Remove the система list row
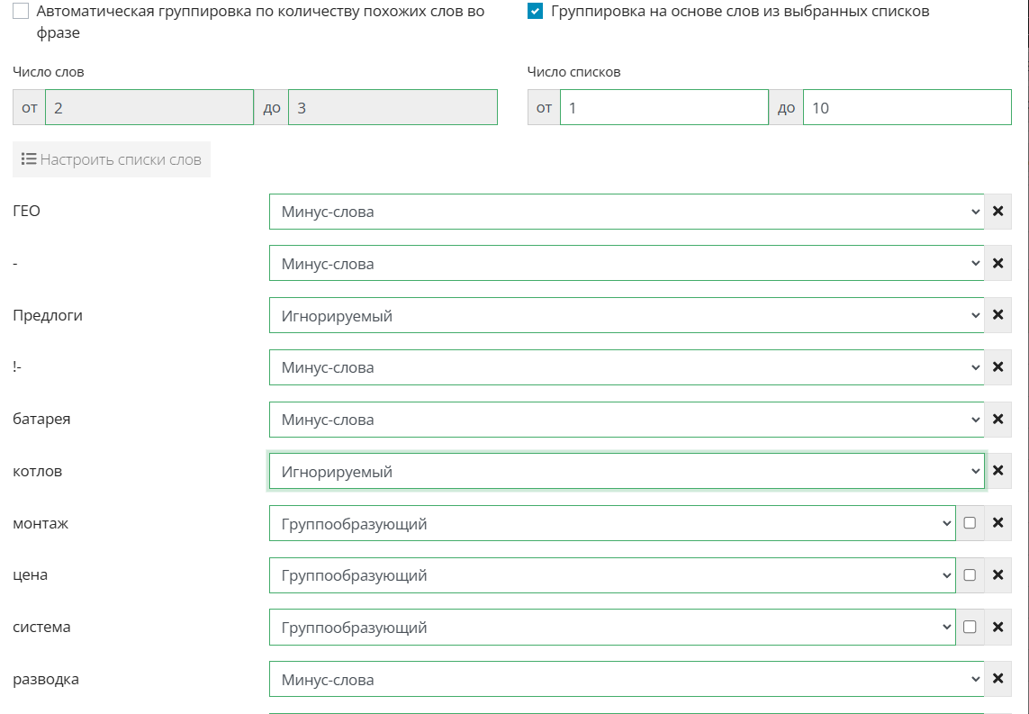The width and height of the screenshot is (1029, 714). pos(997,628)
